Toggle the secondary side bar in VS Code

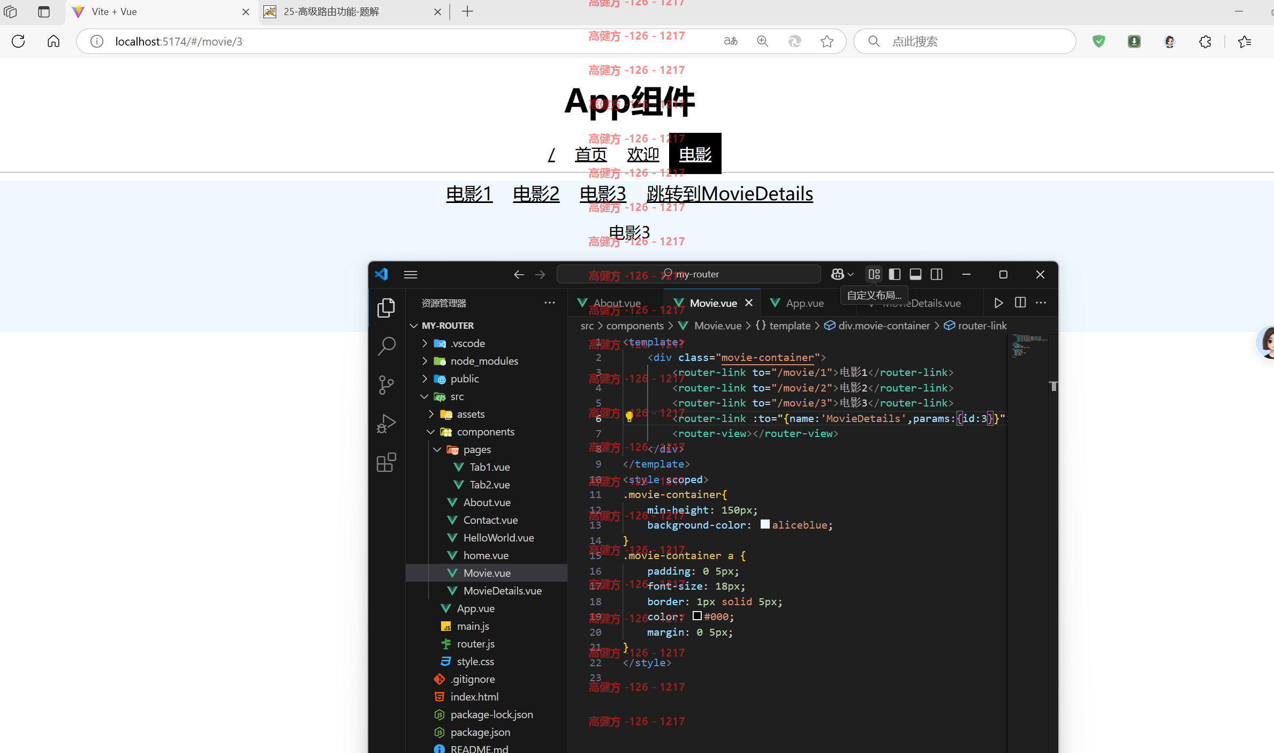pos(936,274)
